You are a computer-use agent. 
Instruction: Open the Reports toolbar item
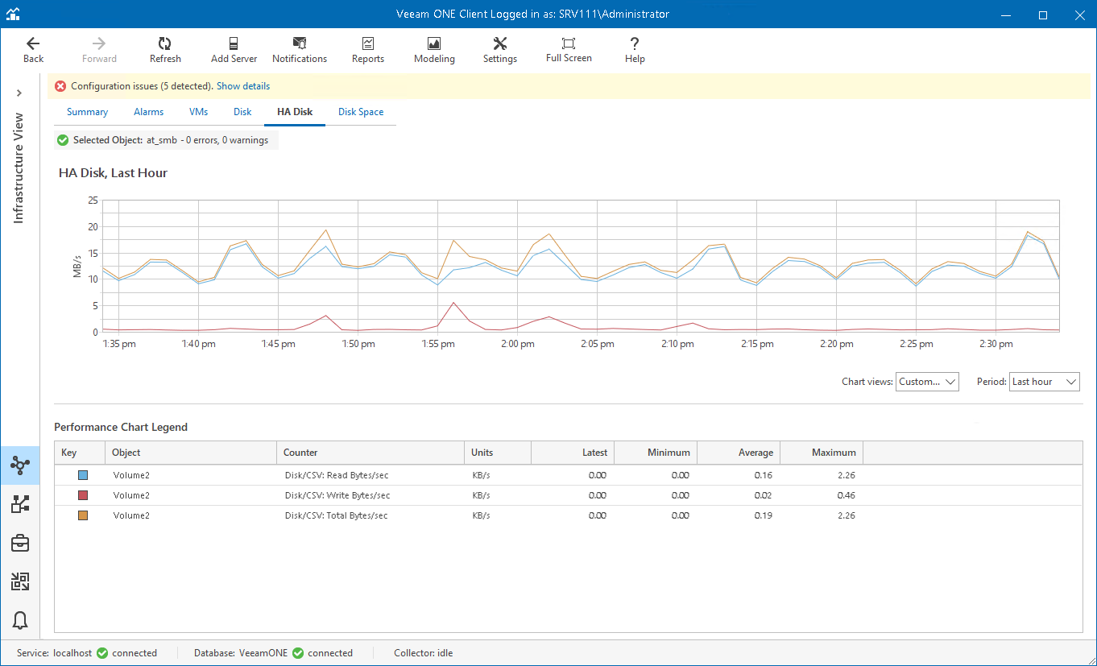point(368,50)
